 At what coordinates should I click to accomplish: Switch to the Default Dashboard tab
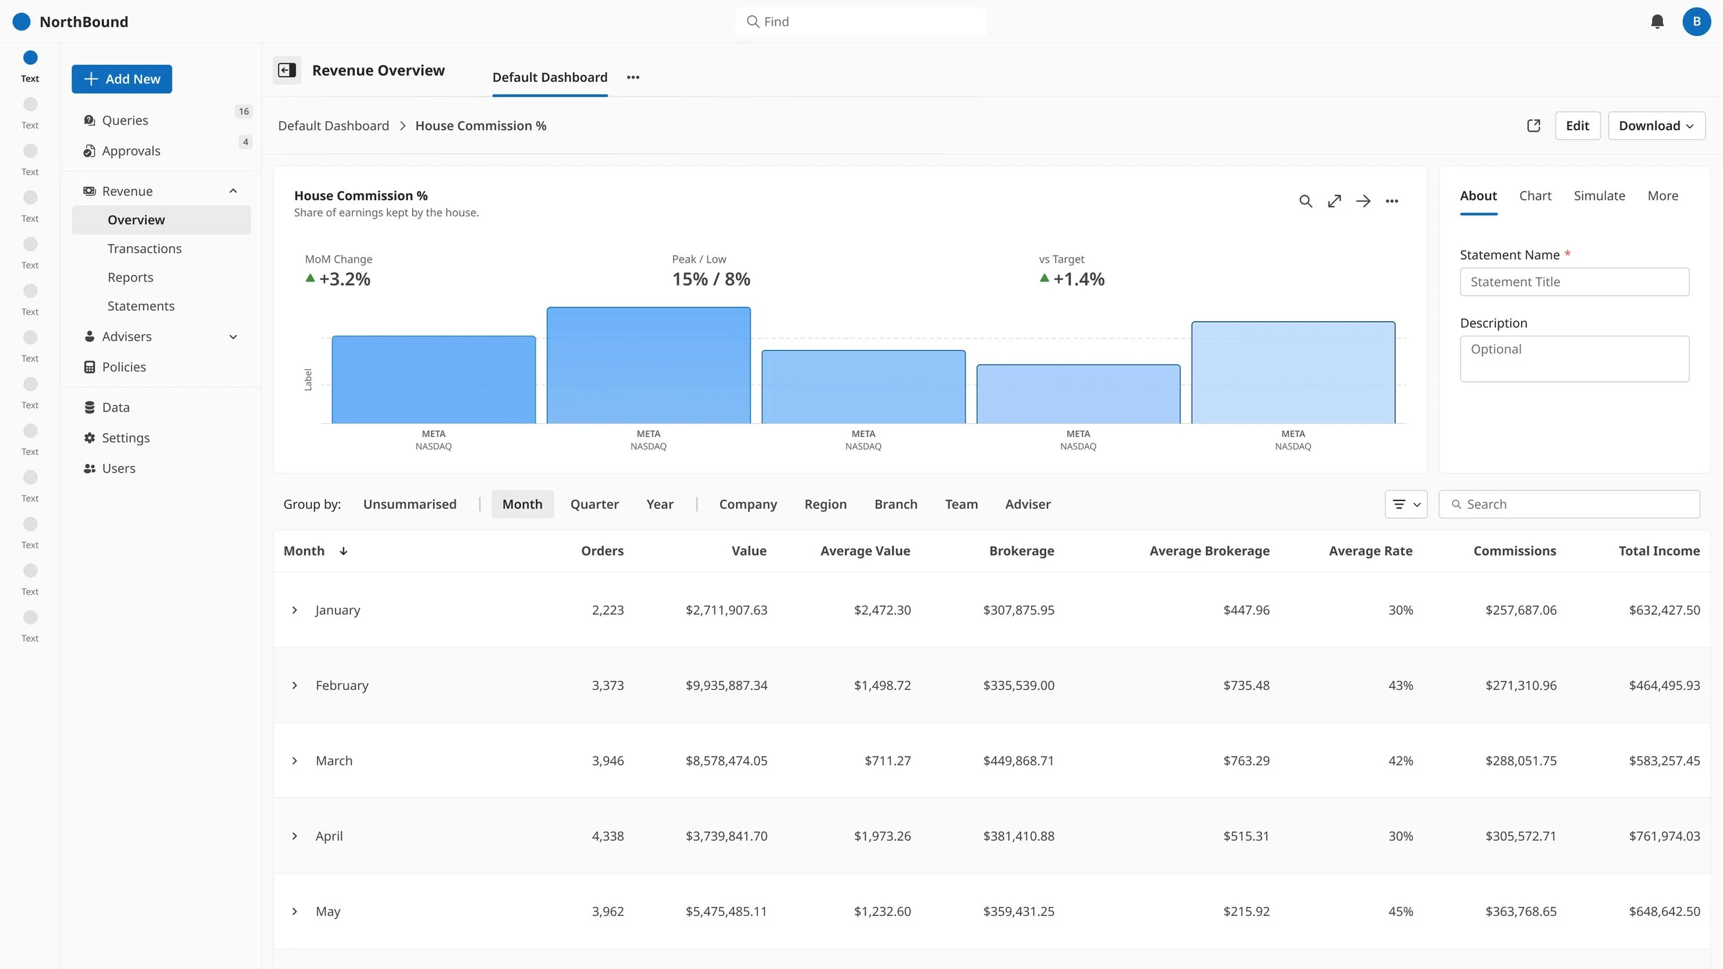pos(549,77)
